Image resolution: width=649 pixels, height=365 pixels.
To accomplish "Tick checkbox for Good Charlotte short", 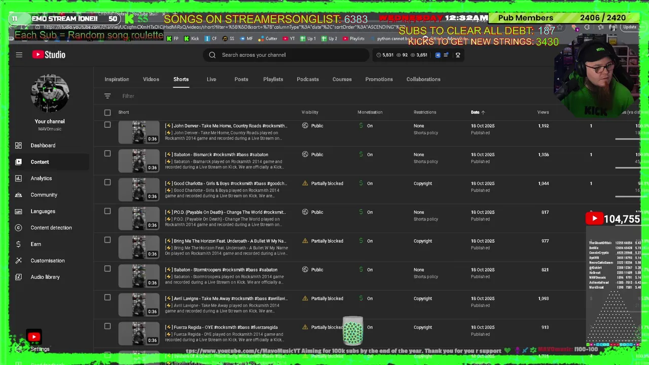I will 107,182.
